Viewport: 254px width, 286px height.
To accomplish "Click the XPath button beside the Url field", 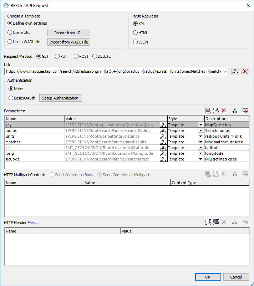I will [x=235, y=71].
